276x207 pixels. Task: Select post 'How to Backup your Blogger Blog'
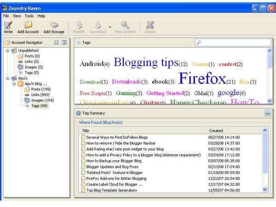(x=114, y=161)
